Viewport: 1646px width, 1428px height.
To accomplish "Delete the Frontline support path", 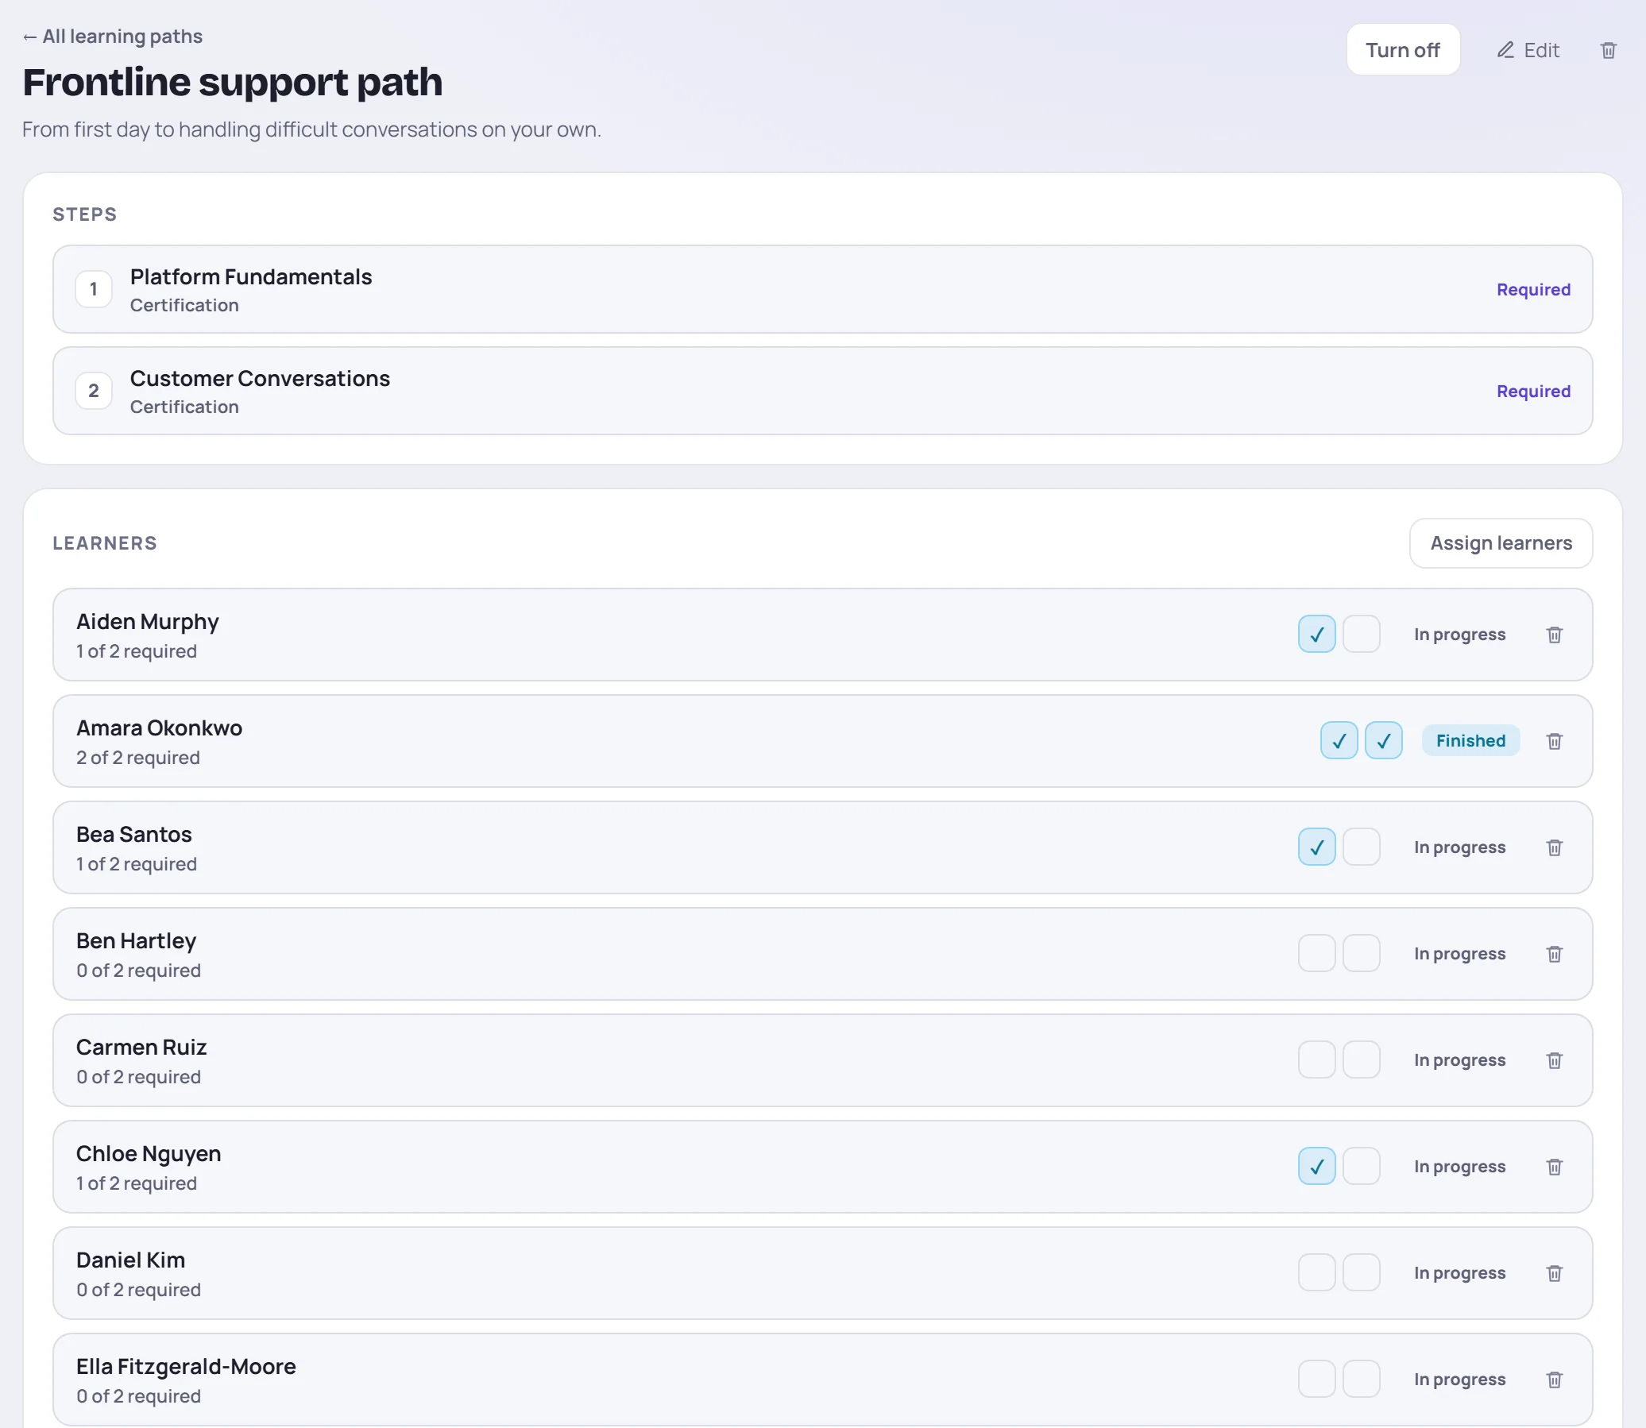I will [x=1608, y=50].
